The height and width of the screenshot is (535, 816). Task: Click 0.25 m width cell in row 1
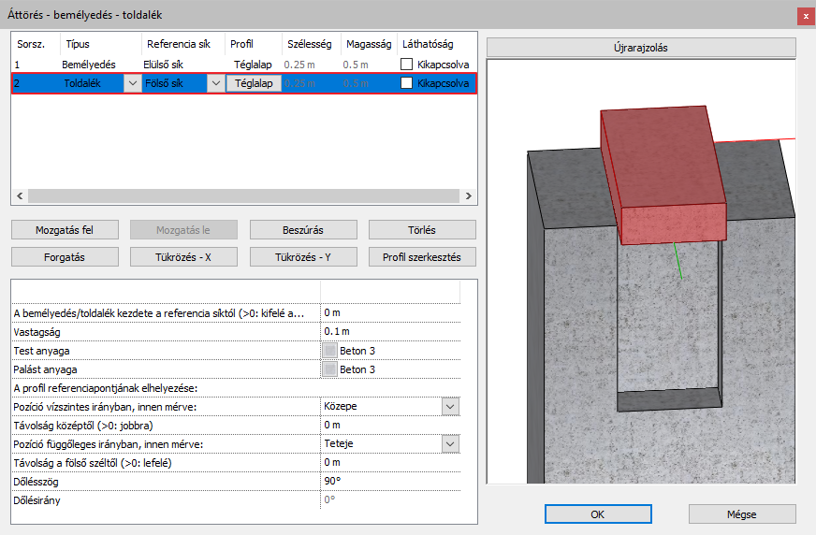point(299,65)
